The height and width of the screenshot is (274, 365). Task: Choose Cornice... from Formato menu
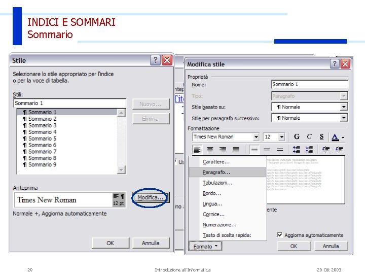[228, 214]
